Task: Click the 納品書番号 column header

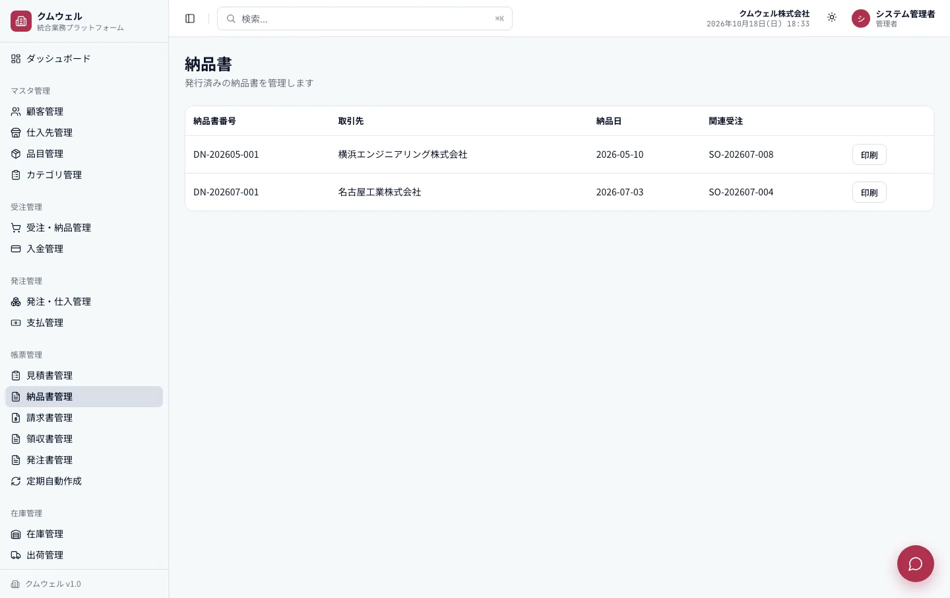Action: pos(214,121)
